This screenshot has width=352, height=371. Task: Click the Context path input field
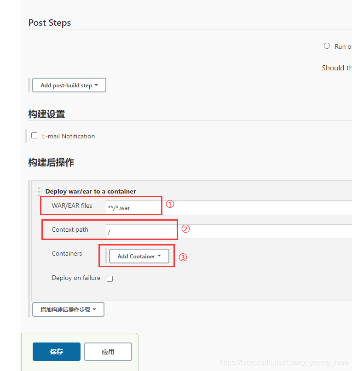pyautogui.click(x=228, y=232)
